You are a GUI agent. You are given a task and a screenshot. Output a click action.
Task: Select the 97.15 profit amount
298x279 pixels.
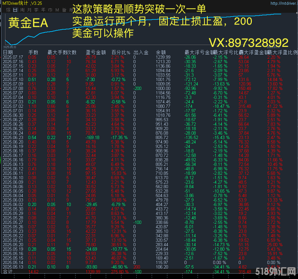pos(91,173)
